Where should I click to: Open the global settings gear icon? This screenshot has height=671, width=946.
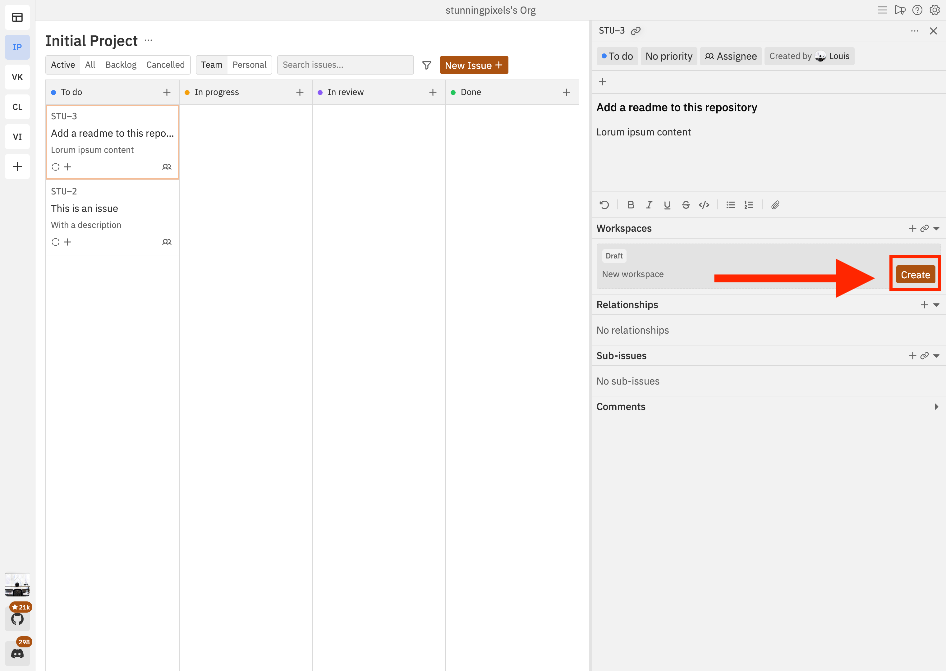(x=935, y=10)
